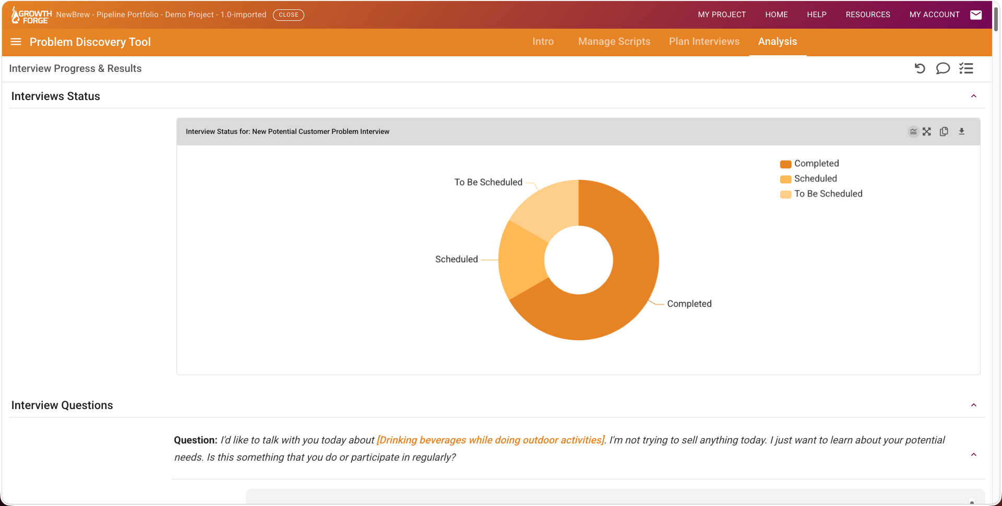Select the Analysis tab
Viewport: 1002px width, 506px height.
coord(778,42)
